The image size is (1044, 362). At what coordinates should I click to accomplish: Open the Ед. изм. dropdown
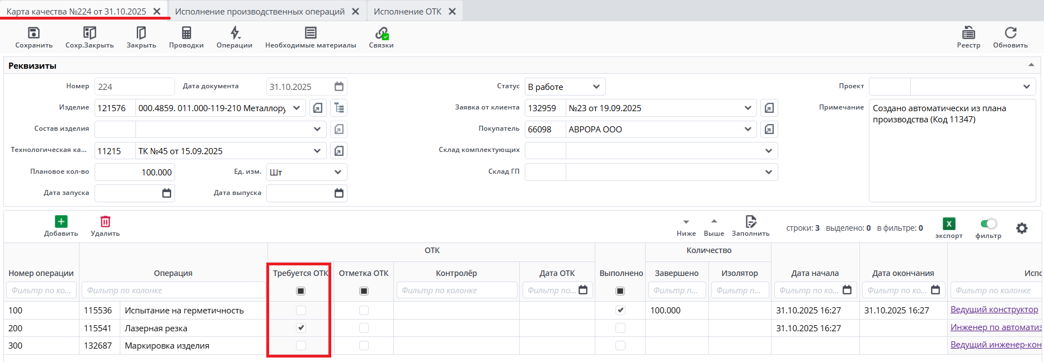[x=337, y=172]
